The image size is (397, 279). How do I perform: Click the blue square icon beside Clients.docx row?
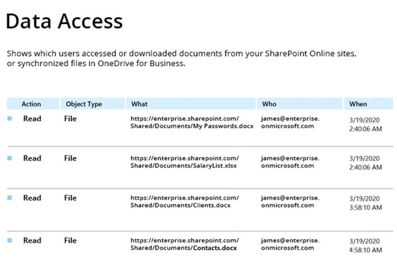tap(9, 198)
